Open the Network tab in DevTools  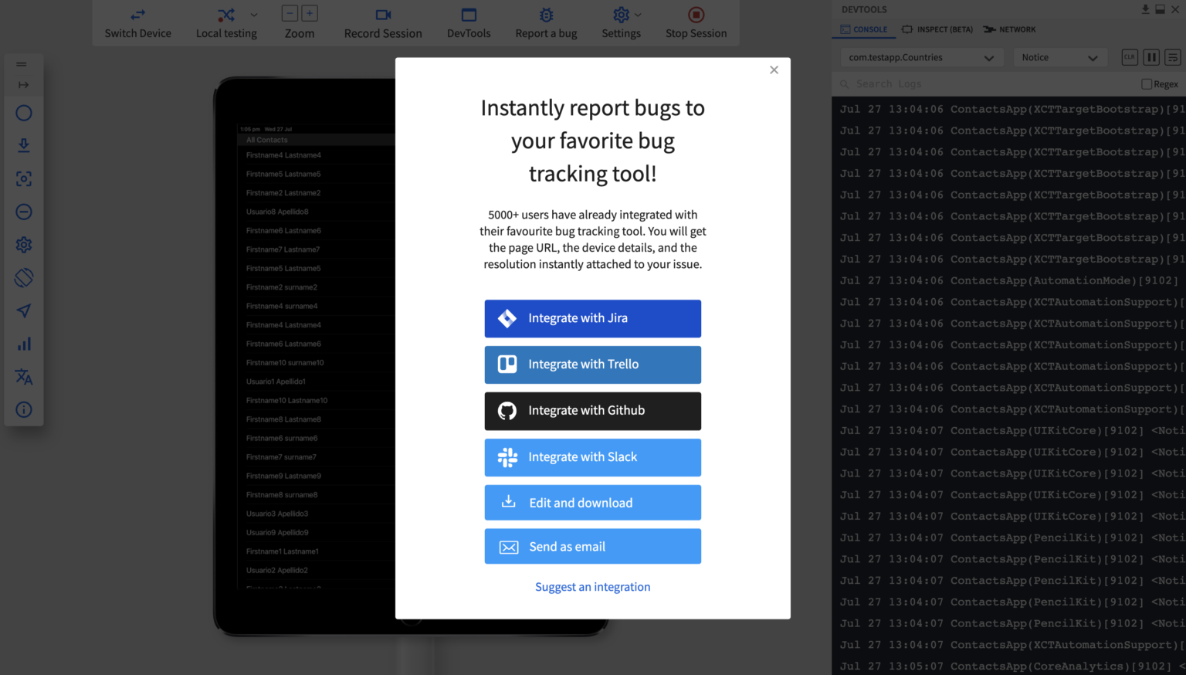(1009, 29)
